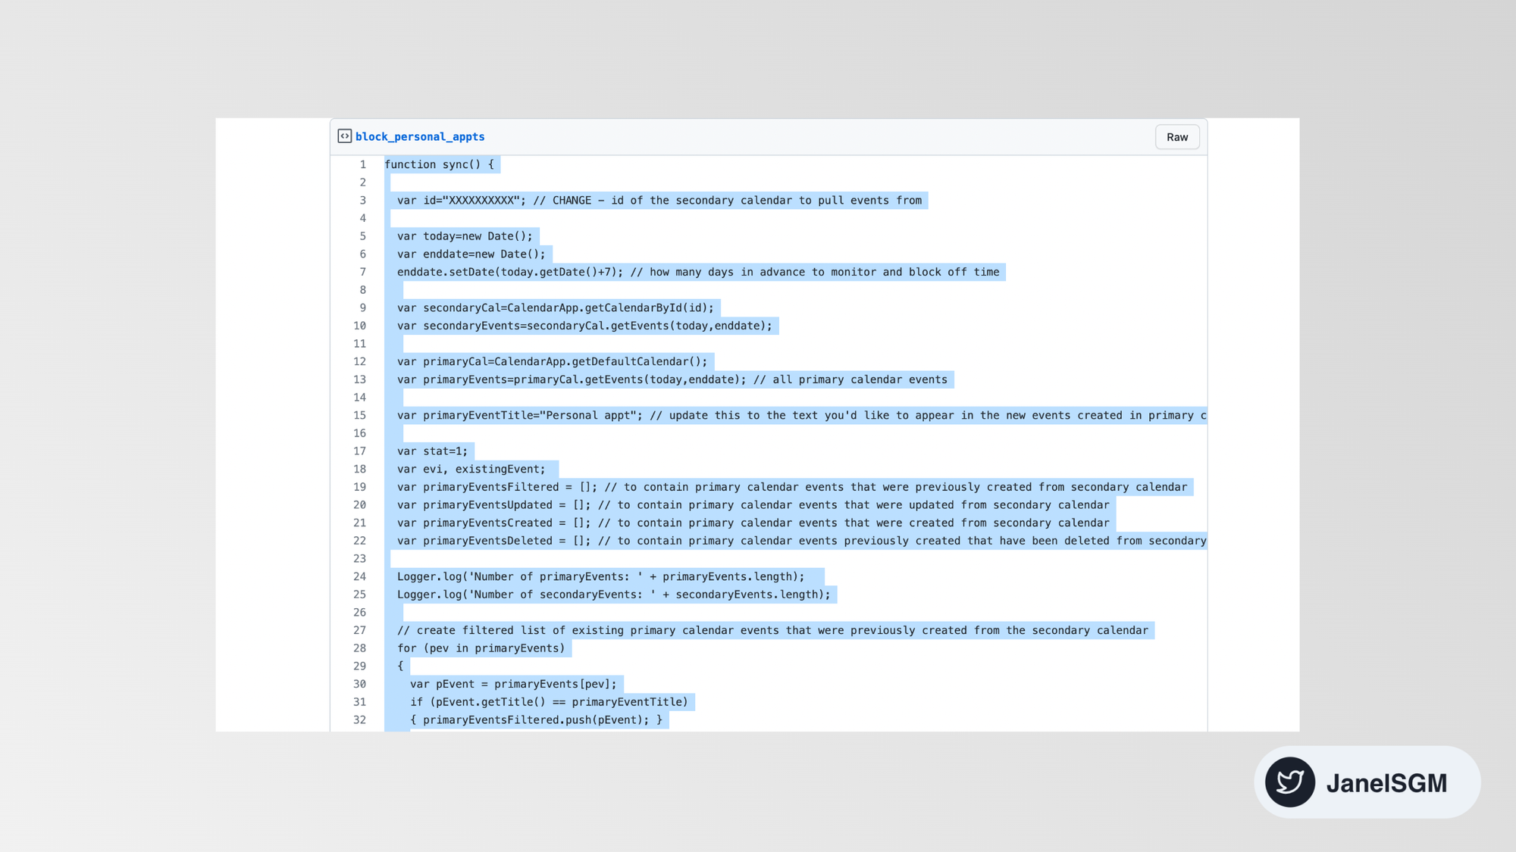The height and width of the screenshot is (852, 1516).
Task: Click the 'var primaryEventTitle="Personal appt"' line
Action: (802, 415)
